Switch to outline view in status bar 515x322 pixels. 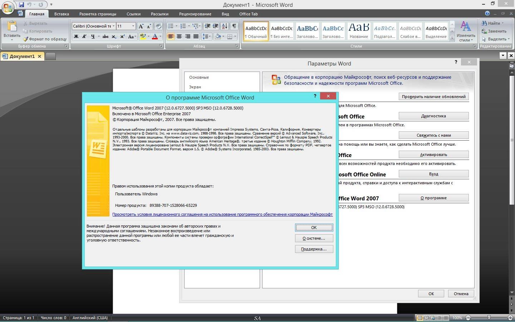click(x=439, y=318)
